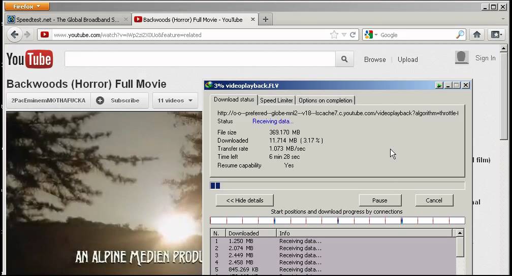This screenshot has width=512, height=276.
Task: Click the N. column header
Action: (x=218, y=233)
